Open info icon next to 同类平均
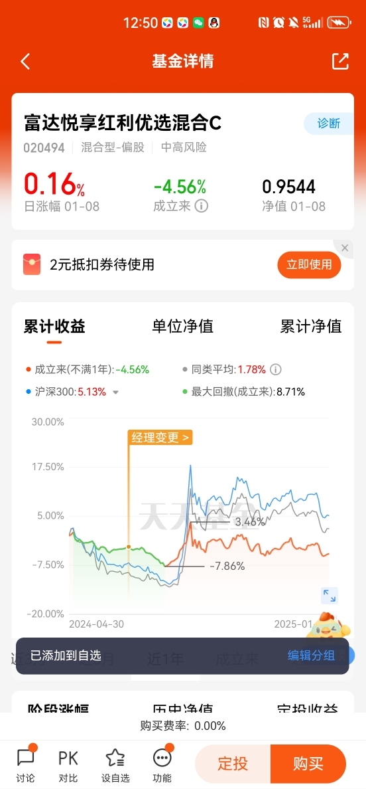366x789 pixels. [x=276, y=369]
